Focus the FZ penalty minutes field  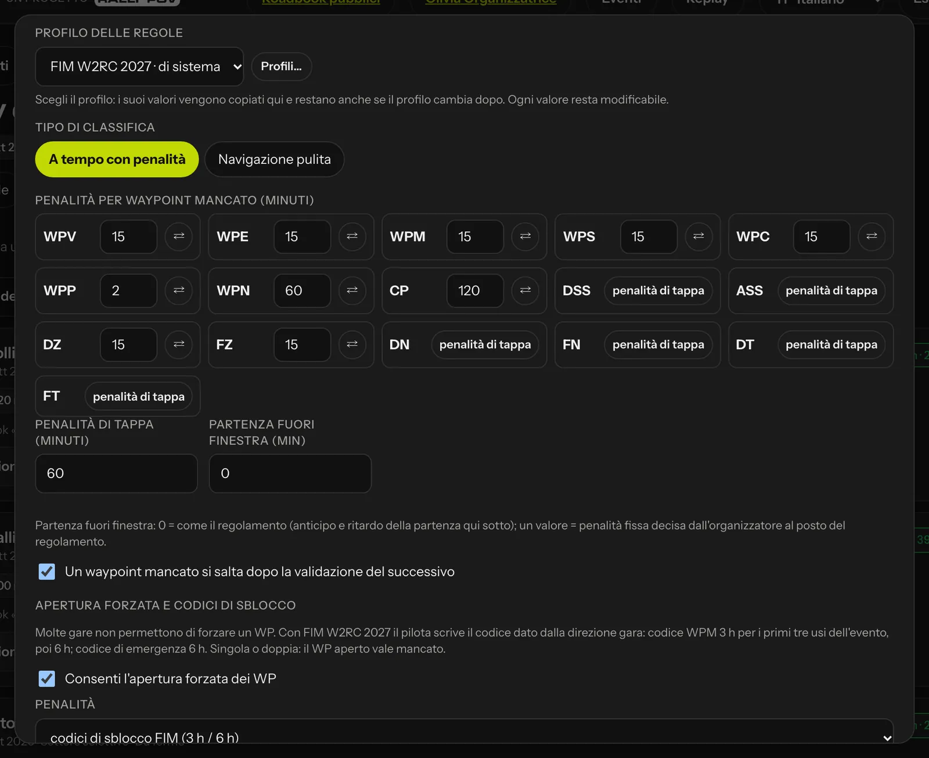pyautogui.click(x=302, y=344)
